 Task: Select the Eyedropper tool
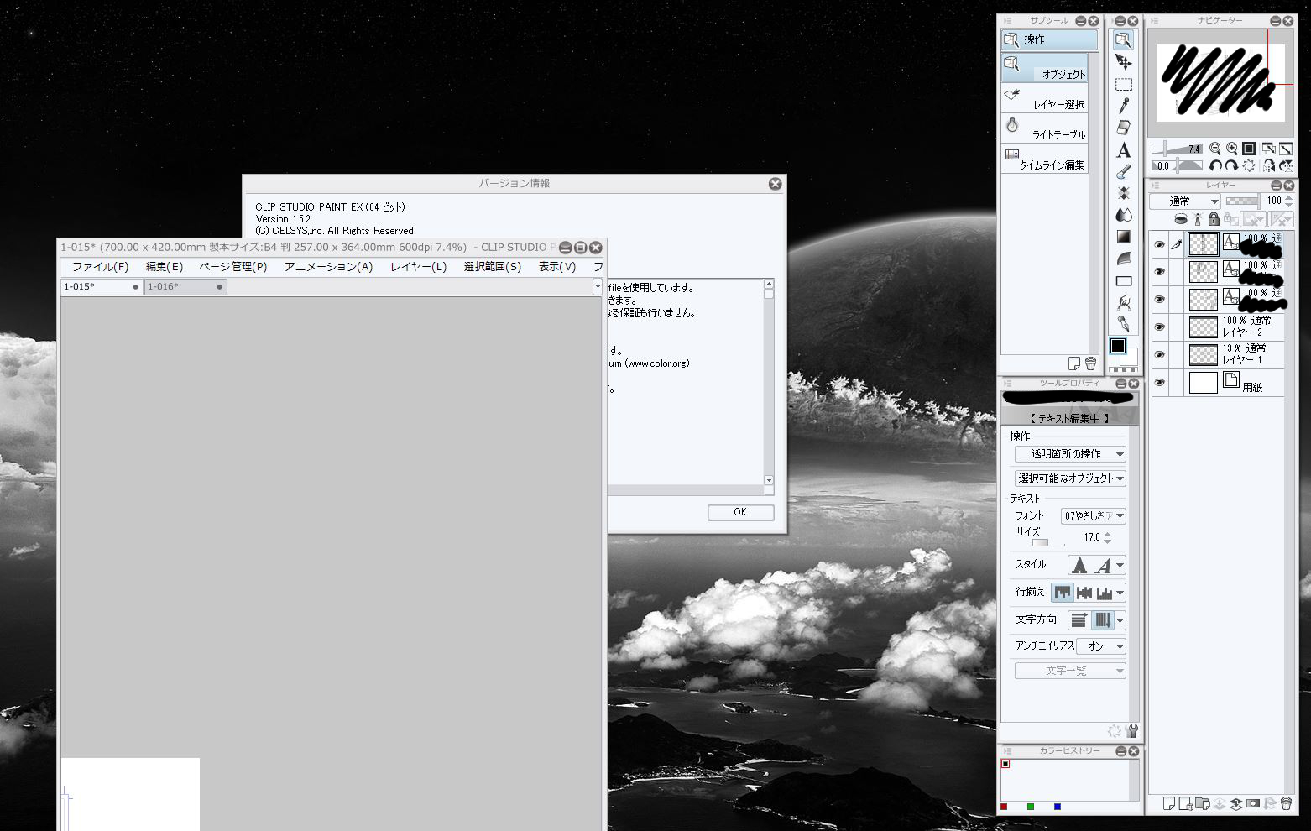1123,106
